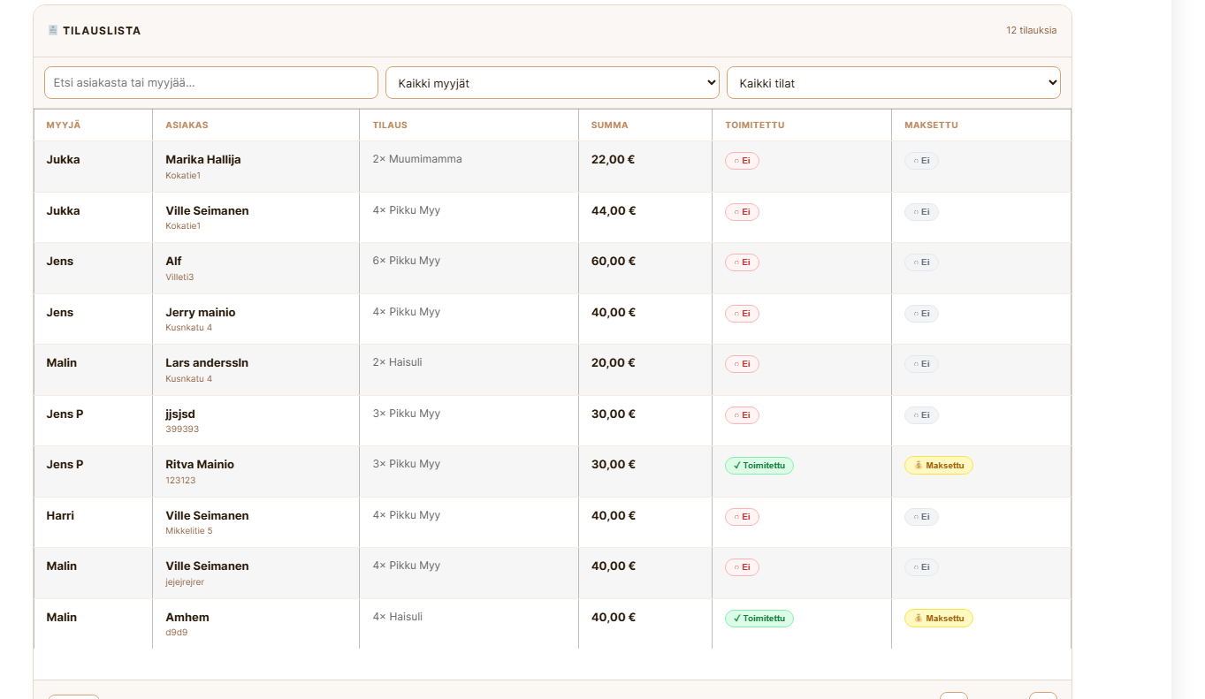This screenshot has height=699, width=1205.
Task: Toggle Maksettu badge for Ritva Mainio
Action: pos(939,466)
